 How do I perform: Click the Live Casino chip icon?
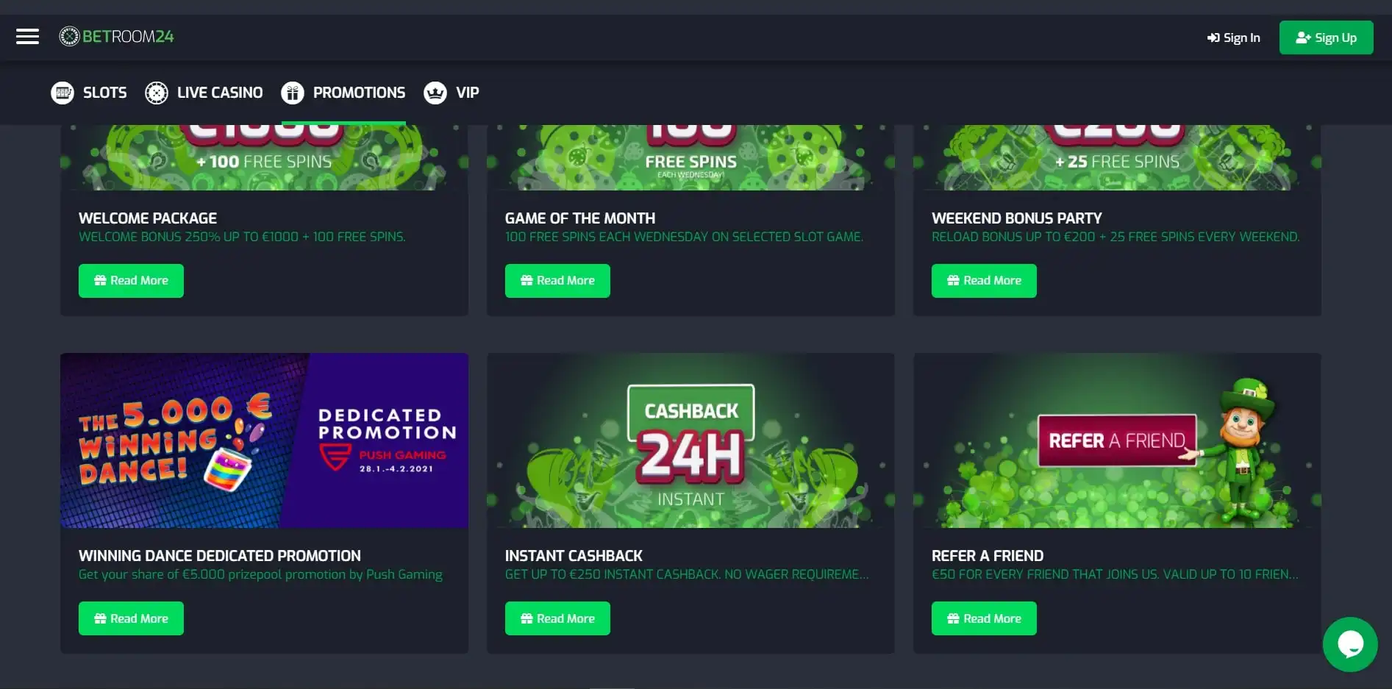click(x=157, y=93)
